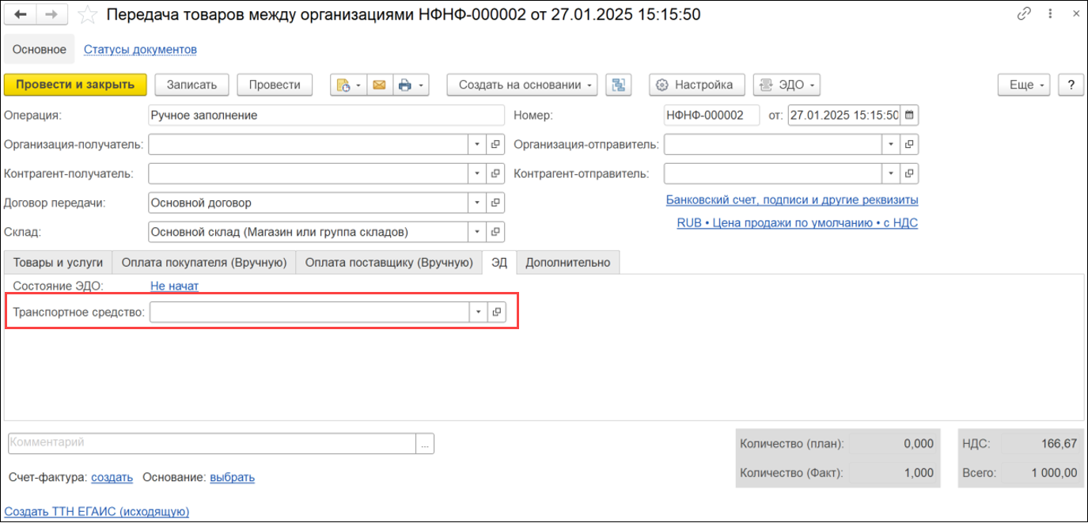Add document to favorites star
The height and width of the screenshot is (523, 1088).
(89, 15)
